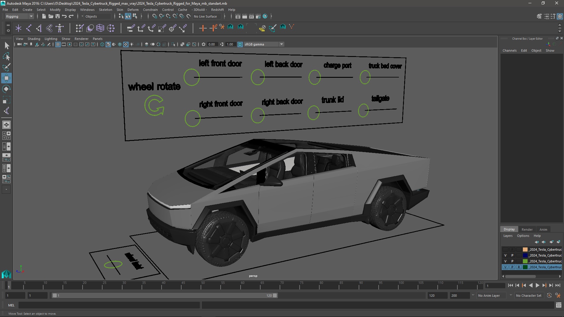This screenshot has width=564, height=317.
Task: Open the No Live Surface field
Action: tap(207, 16)
